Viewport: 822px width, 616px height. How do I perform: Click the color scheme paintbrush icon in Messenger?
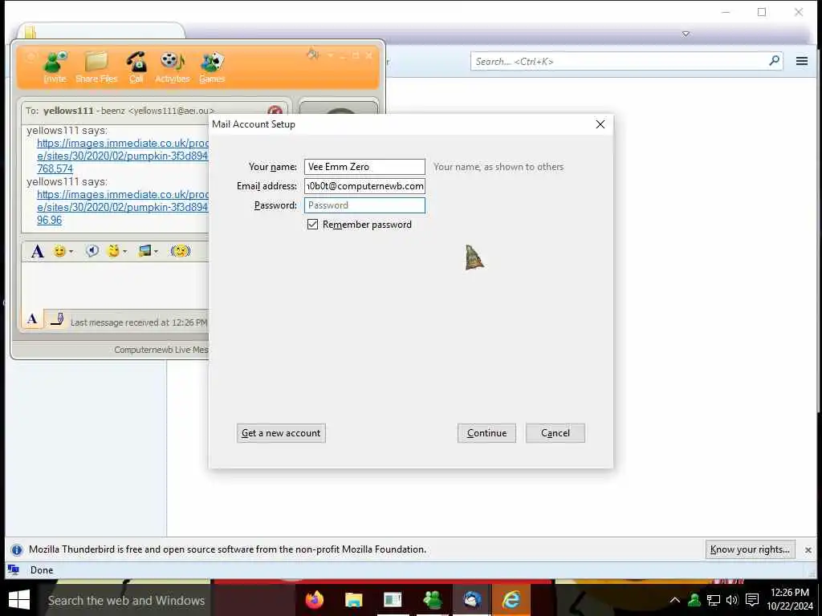(313, 54)
